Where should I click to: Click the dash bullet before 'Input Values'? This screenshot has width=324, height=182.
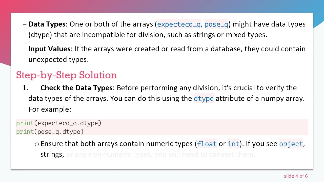pyautogui.click(x=25, y=49)
